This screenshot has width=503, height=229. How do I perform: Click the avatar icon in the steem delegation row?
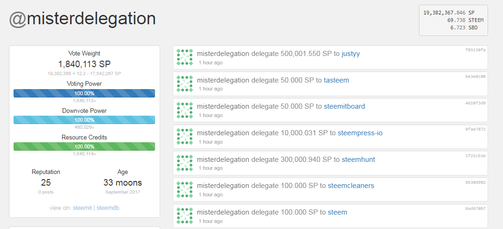[x=185, y=216]
